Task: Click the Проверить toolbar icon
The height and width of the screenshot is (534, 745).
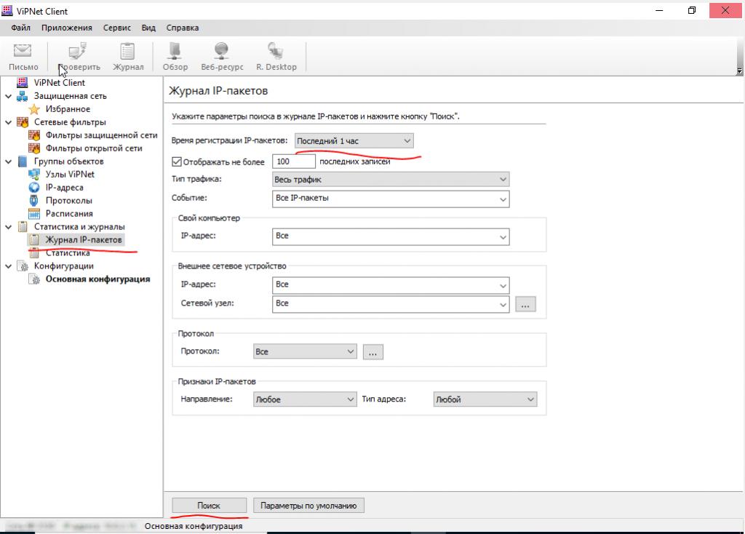Action: click(x=78, y=50)
